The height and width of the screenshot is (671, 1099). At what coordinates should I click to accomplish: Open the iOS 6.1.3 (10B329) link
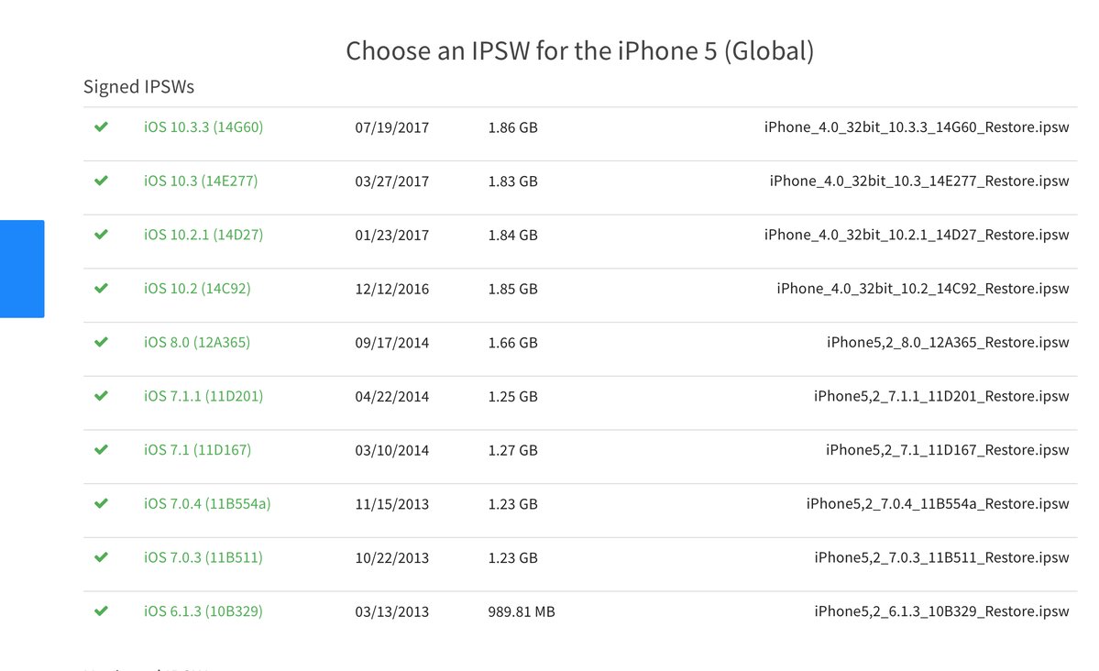(203, 610)
